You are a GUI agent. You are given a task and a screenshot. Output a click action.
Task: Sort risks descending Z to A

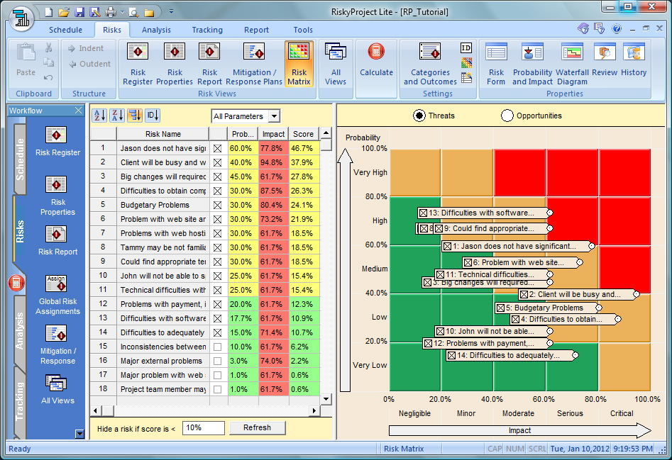pyautogui.click(x=117, y=115)
